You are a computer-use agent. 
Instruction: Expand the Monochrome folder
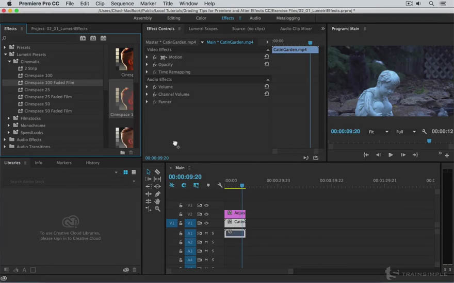pyautogui.click(x=9, y=126)
